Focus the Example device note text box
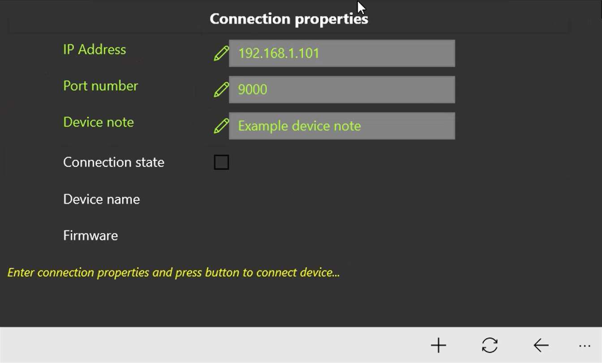 (x=342, y=126)
